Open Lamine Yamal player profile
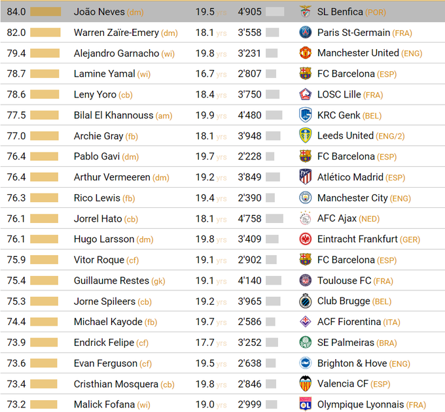 coord(105,74)
